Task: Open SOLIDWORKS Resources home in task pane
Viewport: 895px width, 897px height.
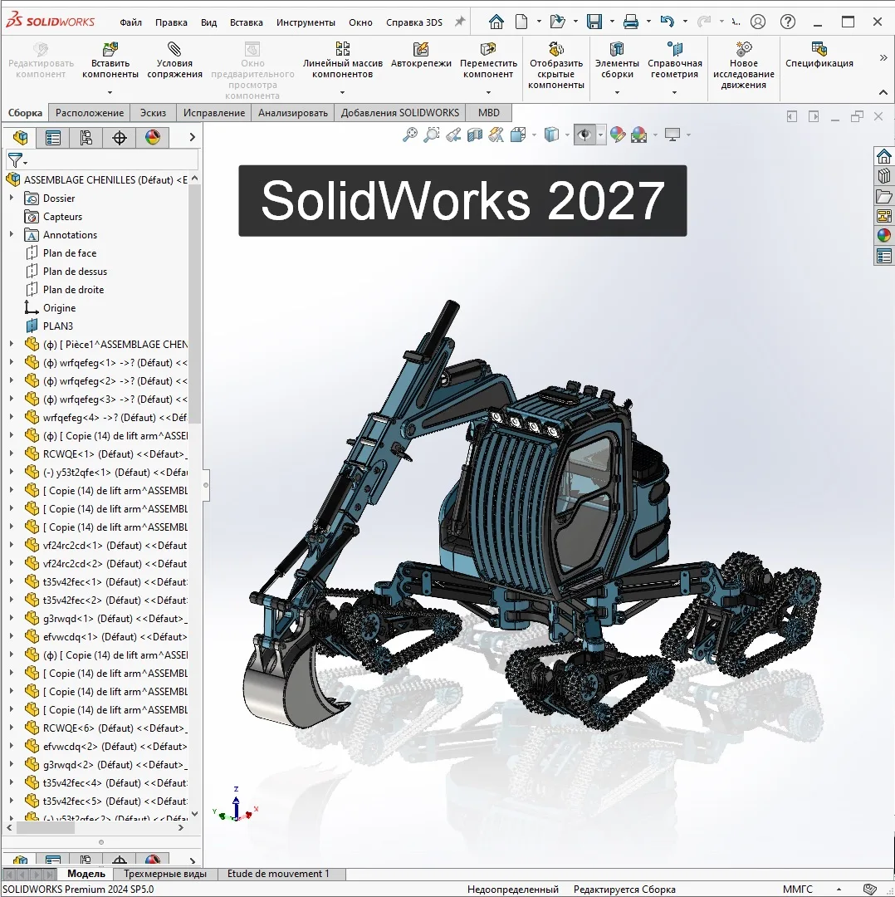Action: [x=884, y=155]
